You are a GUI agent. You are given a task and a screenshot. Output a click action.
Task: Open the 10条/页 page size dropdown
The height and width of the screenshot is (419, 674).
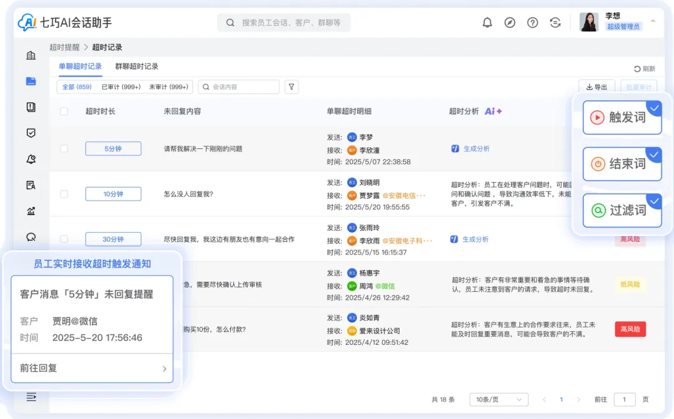coord(499,400)
